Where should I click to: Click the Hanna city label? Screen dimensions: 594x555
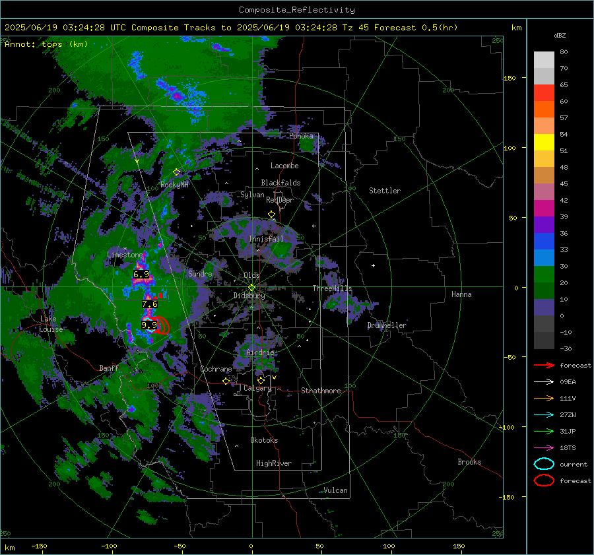[x=461, y=294]
